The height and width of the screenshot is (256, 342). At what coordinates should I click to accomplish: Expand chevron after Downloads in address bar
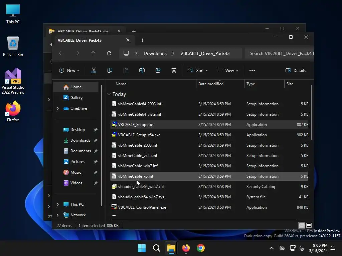click(173, 53)
